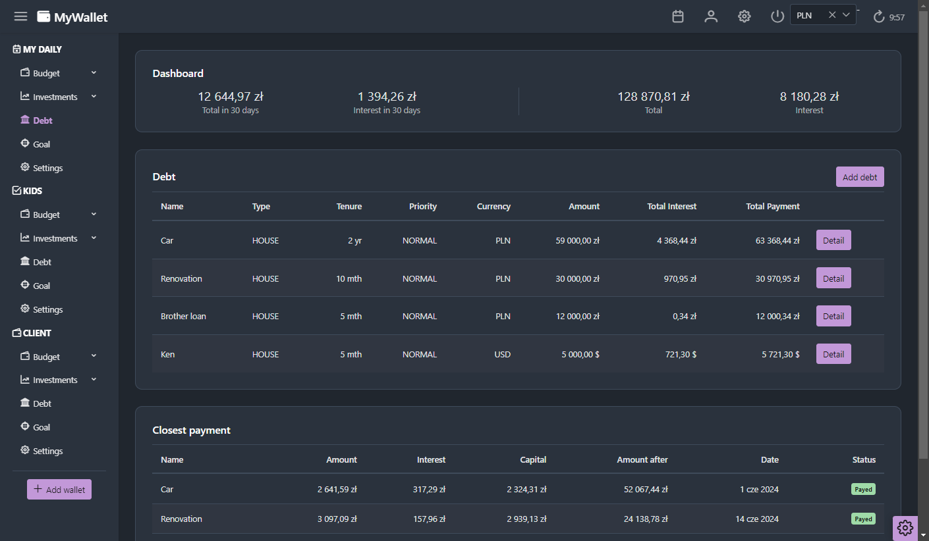Click the 63 368,44 zł total payment
Image resolution: width=929 pixels, height=541 pixels.
[777, 241]
